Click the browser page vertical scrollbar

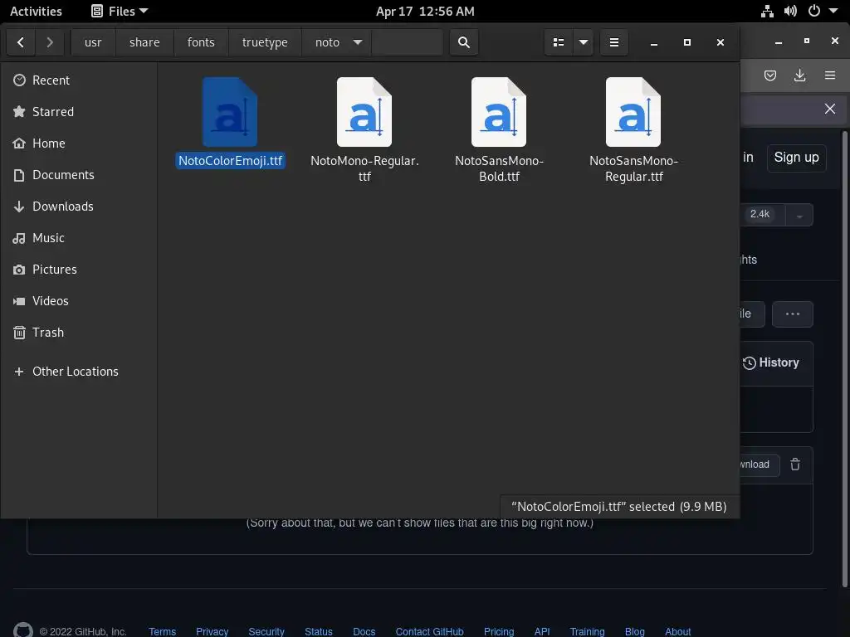pos(844,357)
